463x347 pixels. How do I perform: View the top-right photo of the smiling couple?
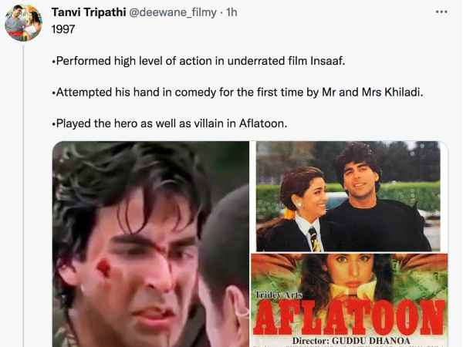(x=349, y=196)
